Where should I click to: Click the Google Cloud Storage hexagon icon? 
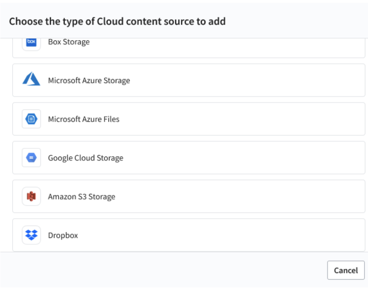[x=31, y=157]
